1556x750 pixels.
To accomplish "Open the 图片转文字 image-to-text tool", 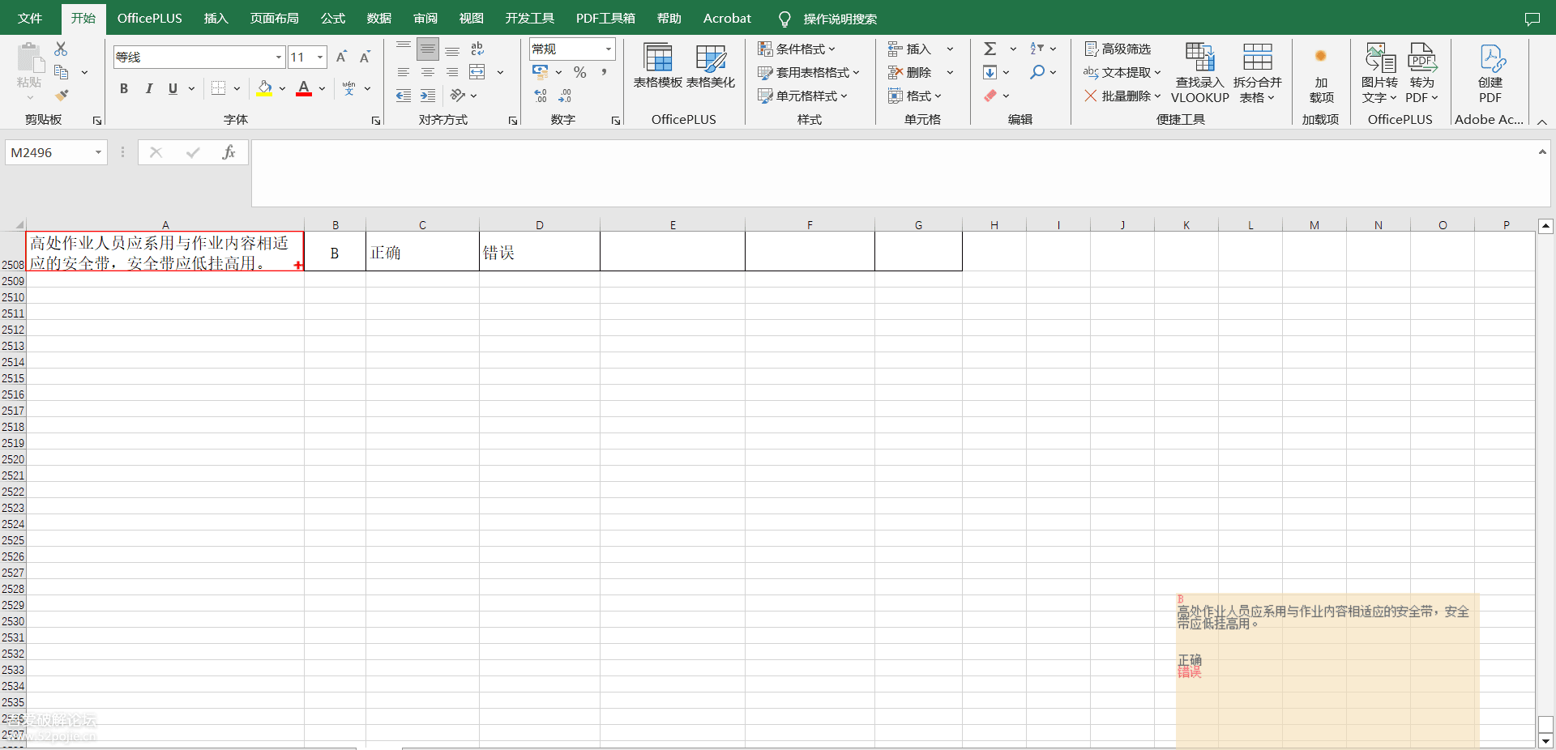I will [x=1380, y=73].
